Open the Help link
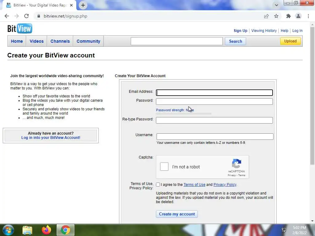Viewport: 315px width, 236px height. [x=285, y=31]
